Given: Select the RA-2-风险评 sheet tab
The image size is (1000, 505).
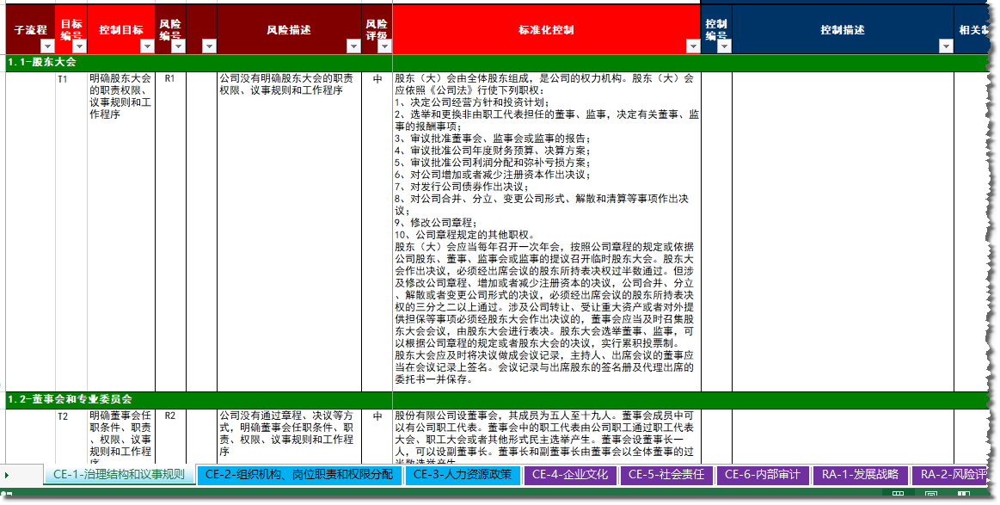Looking at the screenshot, I should tap(949, 474).
